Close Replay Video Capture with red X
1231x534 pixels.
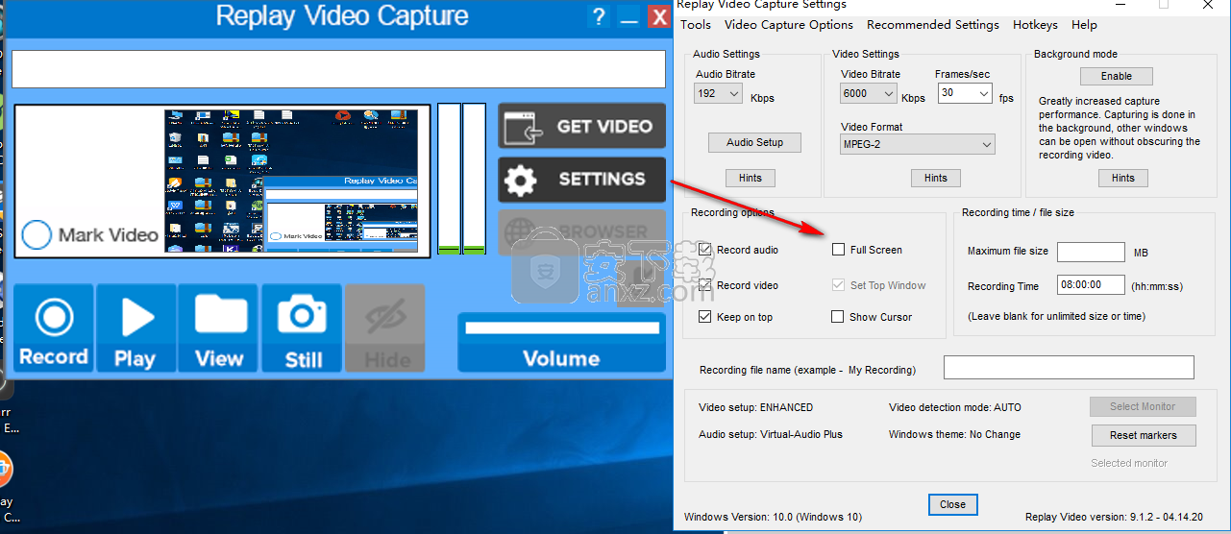(x=658, y=16)
